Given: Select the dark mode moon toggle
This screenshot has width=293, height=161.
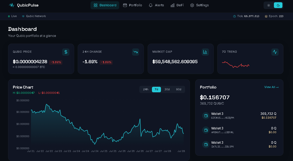Looking at the screenshot, I should tap(278, 5).
